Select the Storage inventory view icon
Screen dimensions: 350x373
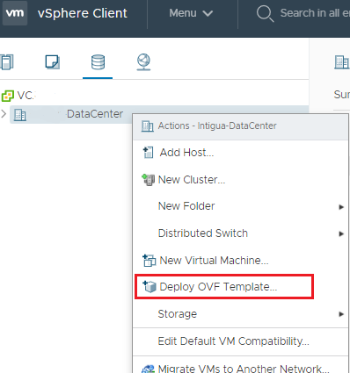[98, 62]
